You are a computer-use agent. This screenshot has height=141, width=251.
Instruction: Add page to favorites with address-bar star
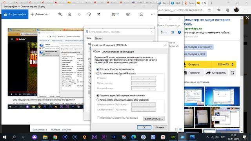(209, 10)
